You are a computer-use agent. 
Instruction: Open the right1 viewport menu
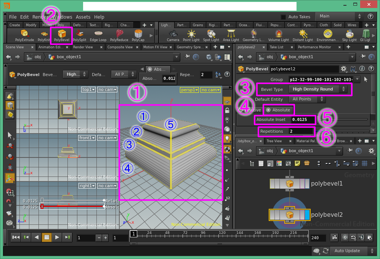[87, 186]
